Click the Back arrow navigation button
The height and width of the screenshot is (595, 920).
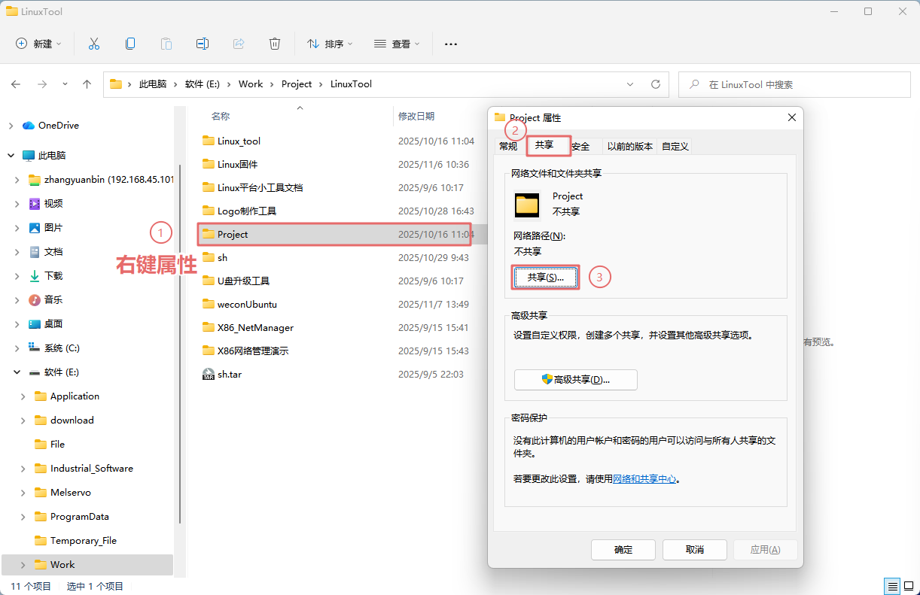(x=16, y=84)
